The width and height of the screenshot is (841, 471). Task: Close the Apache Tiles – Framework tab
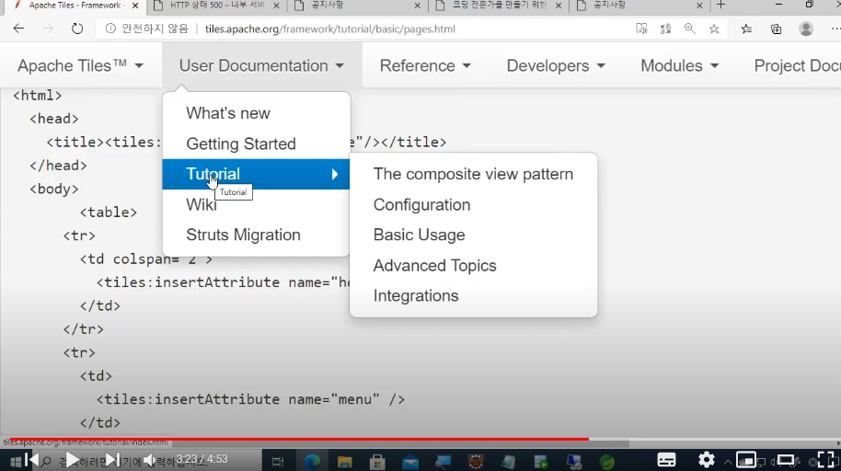[x=135, y=6]
